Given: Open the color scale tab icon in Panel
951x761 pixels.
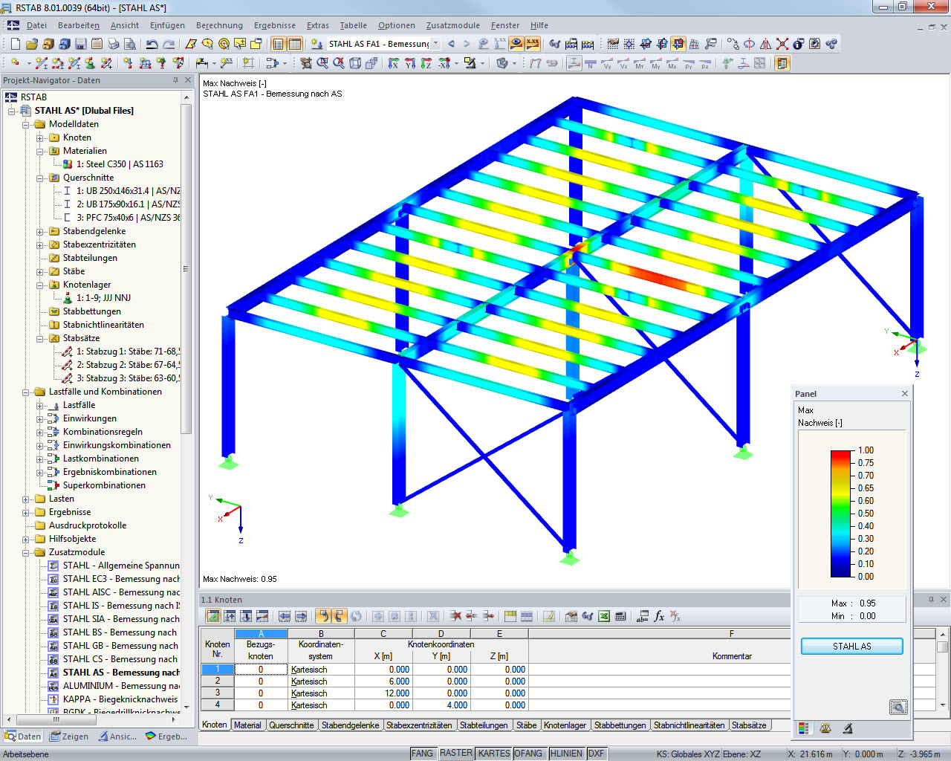Looking at the screenshot, I should pos(804,728).
